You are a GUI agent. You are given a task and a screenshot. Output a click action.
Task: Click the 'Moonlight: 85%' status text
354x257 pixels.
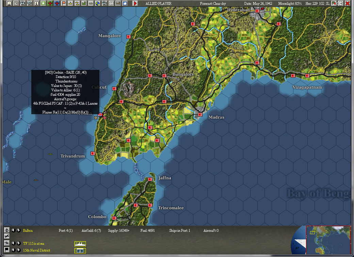(x=290, y=3)
